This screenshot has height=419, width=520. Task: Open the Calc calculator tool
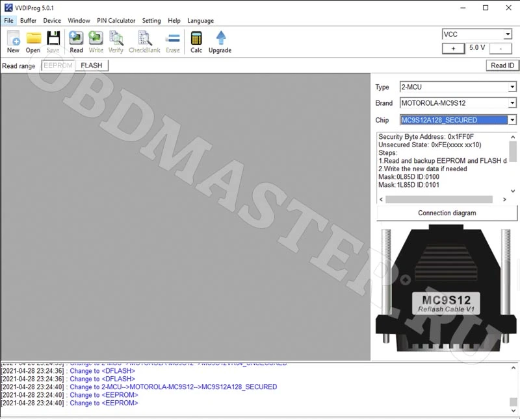tap(196, 42)
